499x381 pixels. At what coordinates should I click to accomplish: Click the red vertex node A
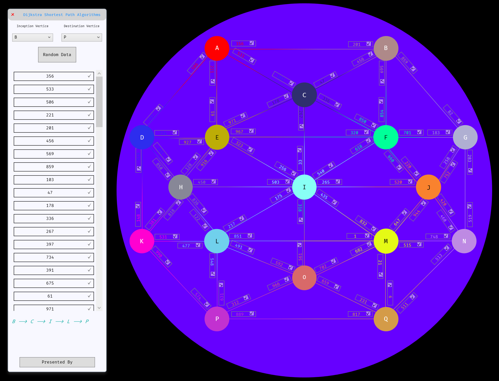click(217, 48)
